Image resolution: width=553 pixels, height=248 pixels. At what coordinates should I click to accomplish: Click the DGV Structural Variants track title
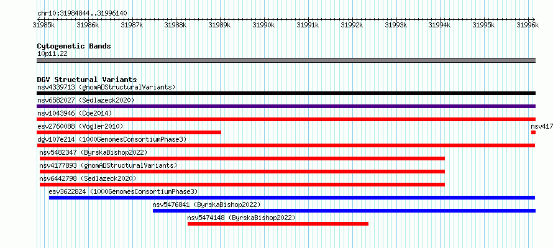(x=87, y=80)
